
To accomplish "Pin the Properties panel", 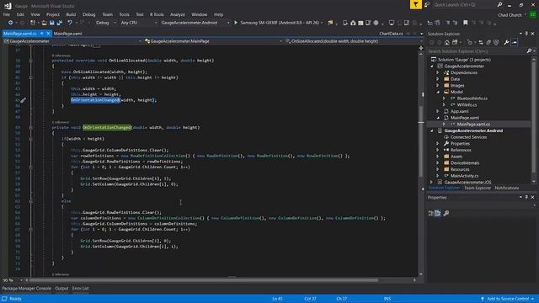I will 526,197.
